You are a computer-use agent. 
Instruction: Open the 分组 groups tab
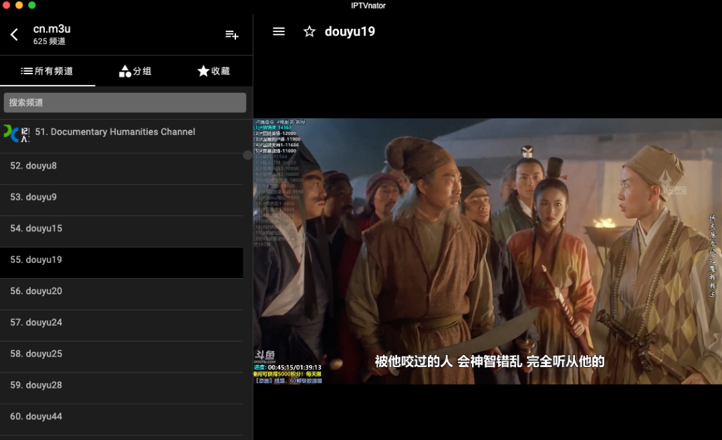(x=135, y=71)
